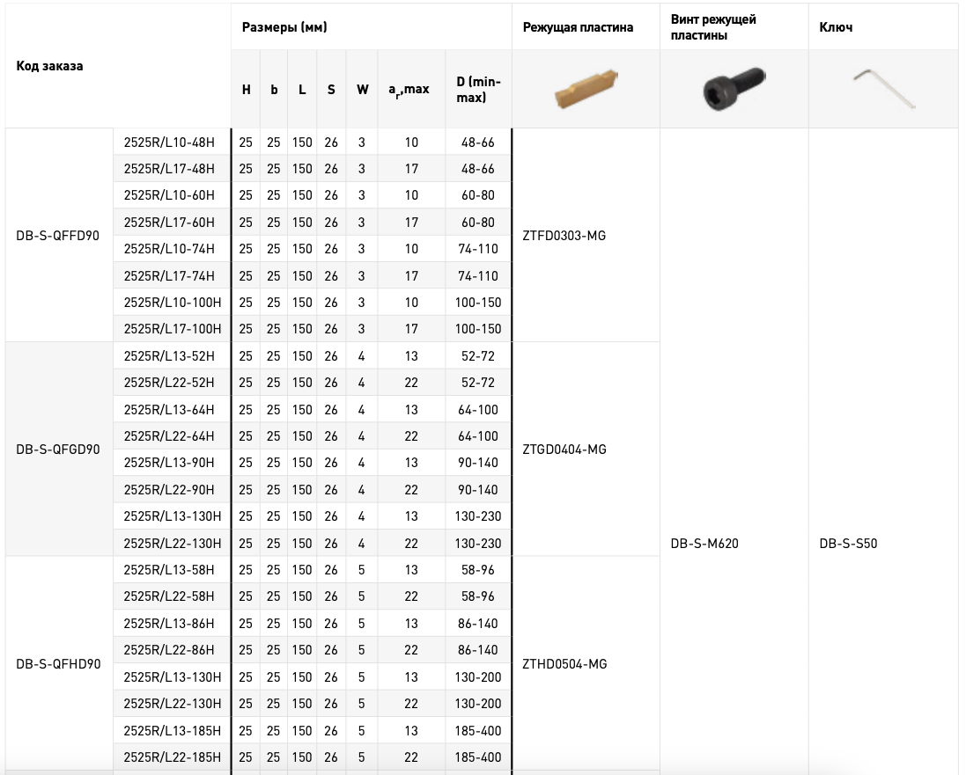Select row 2525R/L13-86H
The height and width of the screenshot is (775, 966).
coord(313,623)
